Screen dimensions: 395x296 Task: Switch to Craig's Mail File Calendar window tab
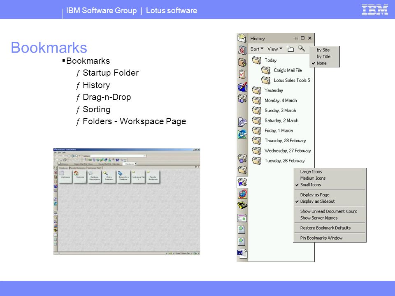click(109, 164)
